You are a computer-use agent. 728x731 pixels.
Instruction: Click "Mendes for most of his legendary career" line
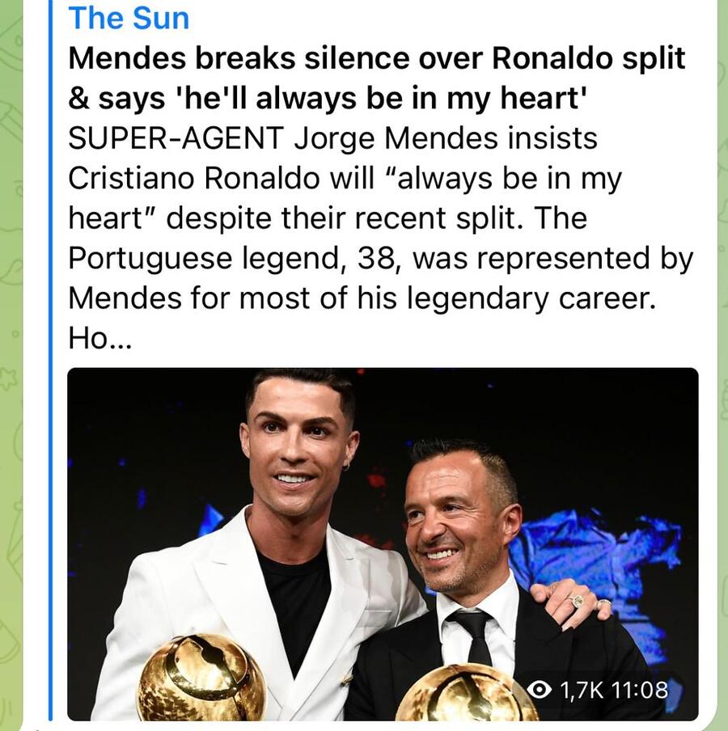(x=360, y=299)
